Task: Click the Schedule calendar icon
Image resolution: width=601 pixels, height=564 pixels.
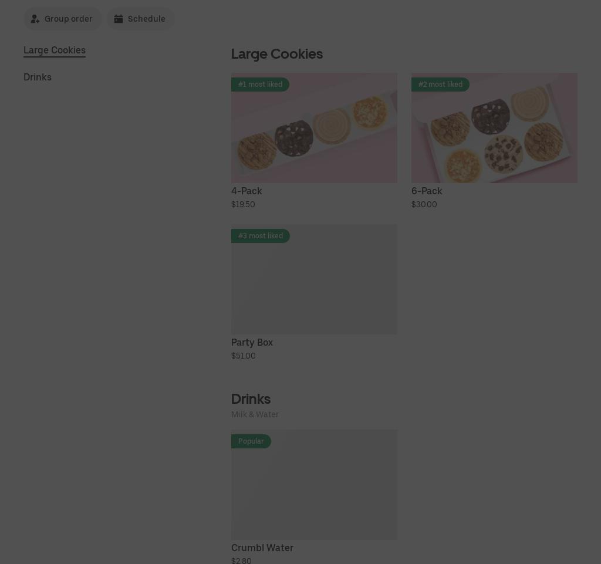Action: point(119,19)
